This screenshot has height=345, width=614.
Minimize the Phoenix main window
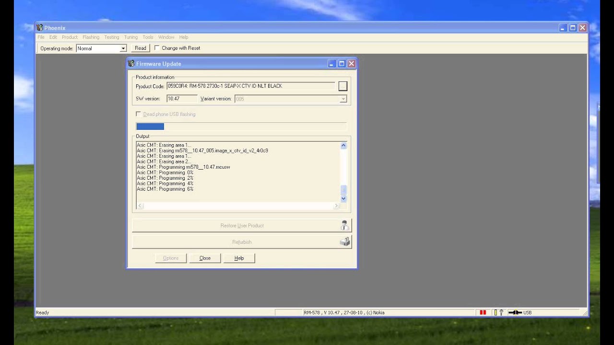pos(563,28)
